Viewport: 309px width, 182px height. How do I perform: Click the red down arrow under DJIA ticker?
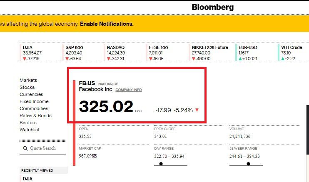tap(25, 59)
